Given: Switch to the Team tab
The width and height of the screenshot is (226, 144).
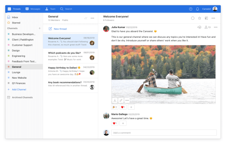Looking at the screenshot, I should click(x=50, y=9).
